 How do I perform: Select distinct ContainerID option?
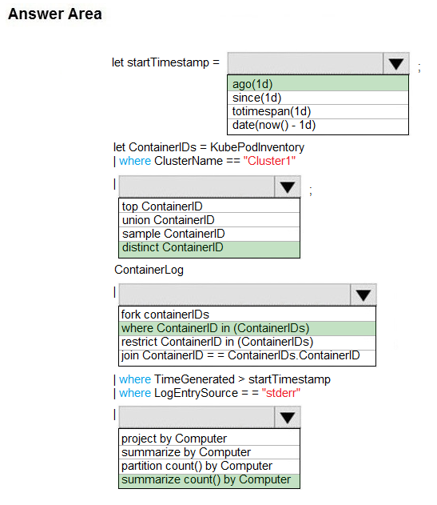(209, 249)
